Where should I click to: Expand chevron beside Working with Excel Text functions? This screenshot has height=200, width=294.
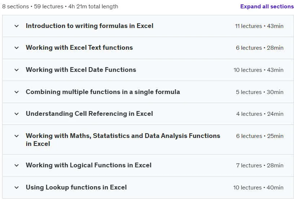[16, 48]
